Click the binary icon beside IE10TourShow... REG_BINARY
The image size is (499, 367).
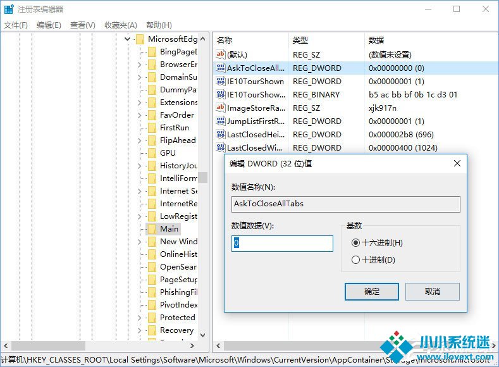point(221,94)
